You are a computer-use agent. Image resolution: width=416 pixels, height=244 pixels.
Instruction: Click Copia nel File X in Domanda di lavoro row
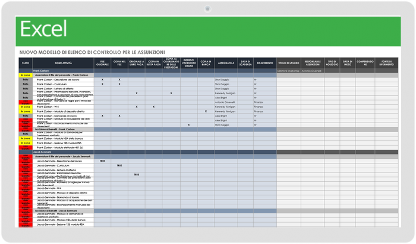tap(119, 116)
